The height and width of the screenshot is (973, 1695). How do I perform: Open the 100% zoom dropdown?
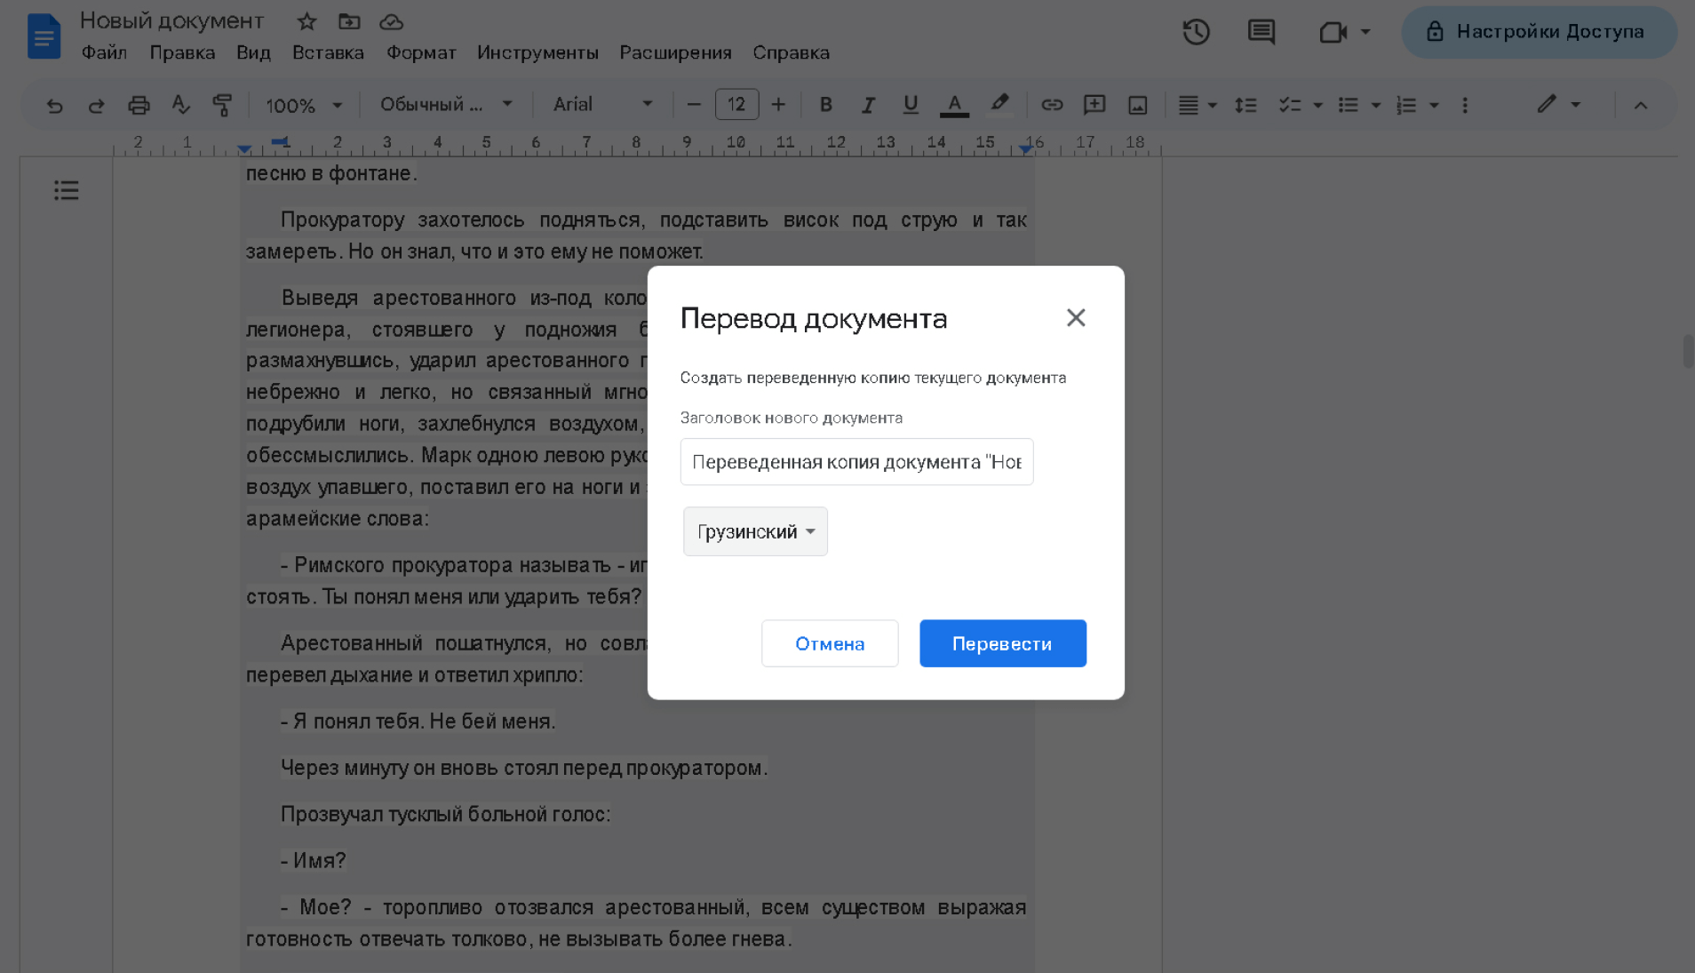pos(304,105)
